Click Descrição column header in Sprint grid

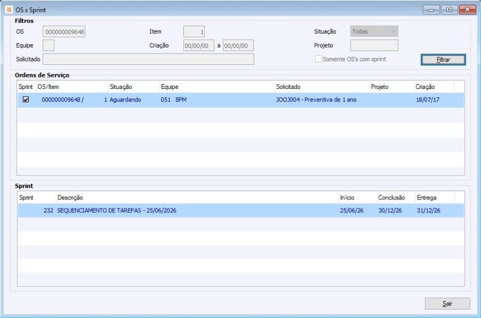198,198
